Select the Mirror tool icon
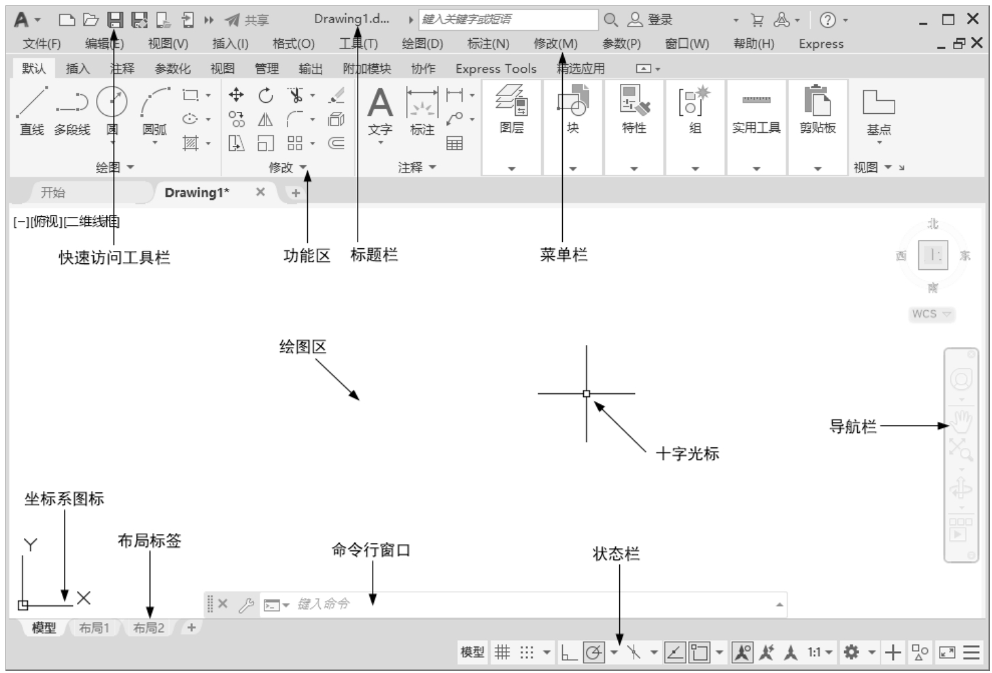Image resolution: width=992 pixels, height=673 pixels. (266, 120)
